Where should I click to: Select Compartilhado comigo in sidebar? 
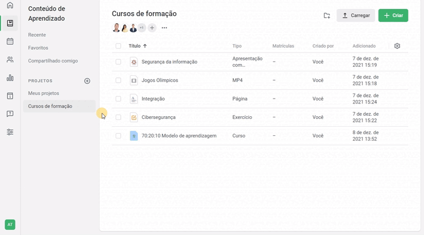53,61
